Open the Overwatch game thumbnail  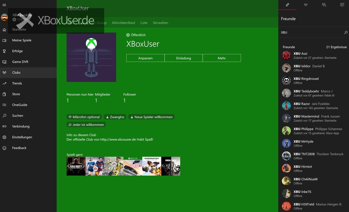click(x=152, y=166)
